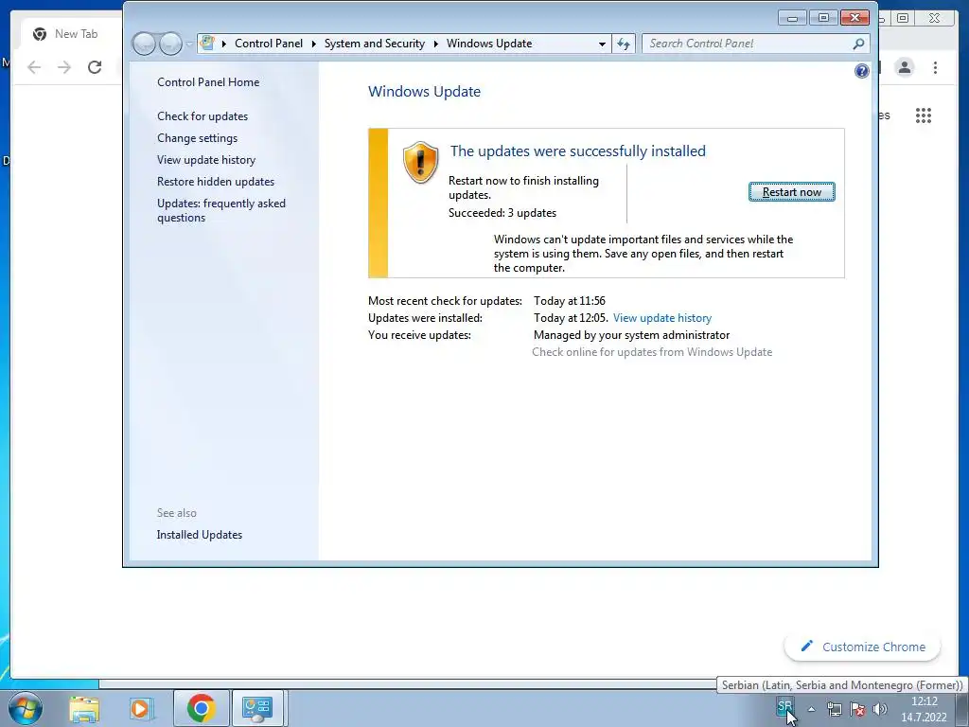Click the Customize Chrome button
Image resolution: width=969 pixels, height=727 pixels.
coord(863,647)
